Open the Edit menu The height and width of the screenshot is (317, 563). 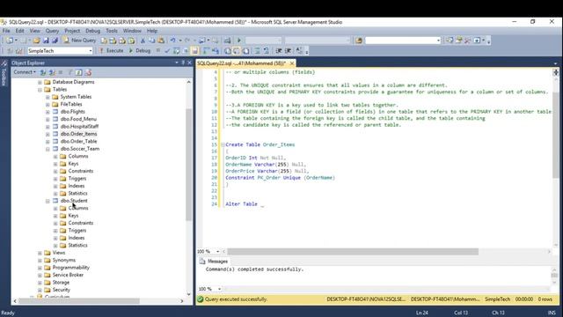tap(19, 31)
